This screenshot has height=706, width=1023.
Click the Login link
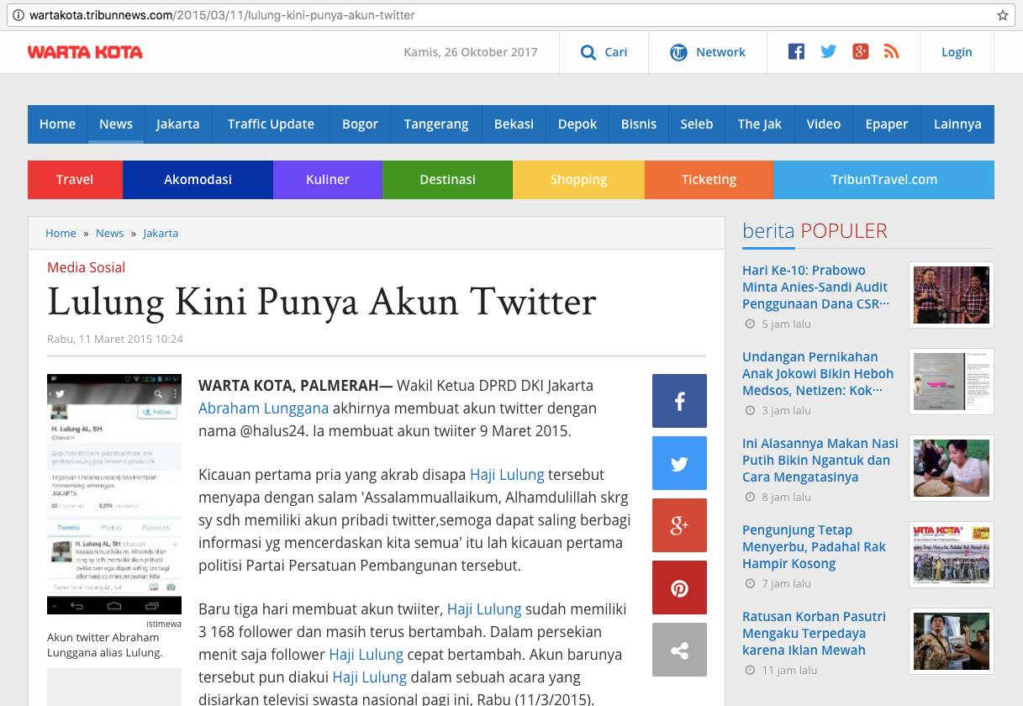[x=957, y=52]
